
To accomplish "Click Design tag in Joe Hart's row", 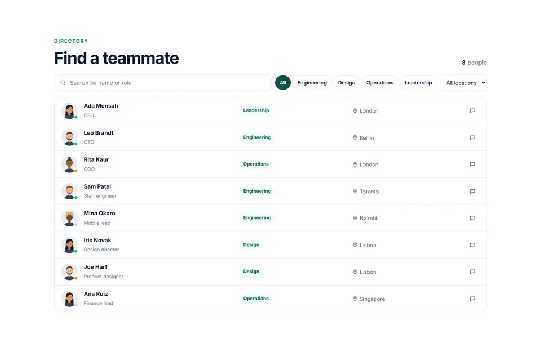I will click(x=251, y=272).
